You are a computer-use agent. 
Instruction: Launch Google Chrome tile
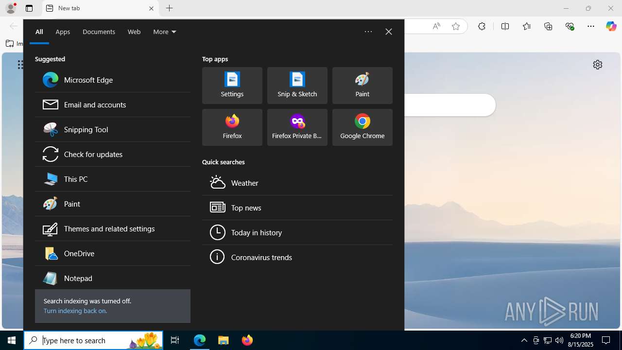tap(363, 127)
